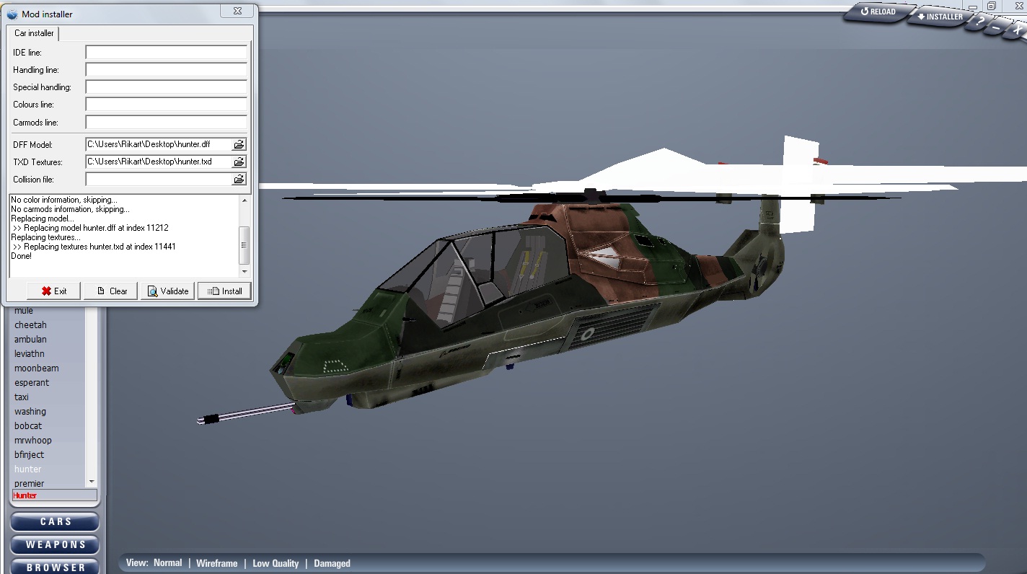Click the Install button
This screenshot has height=574, width=1027.
224,291
